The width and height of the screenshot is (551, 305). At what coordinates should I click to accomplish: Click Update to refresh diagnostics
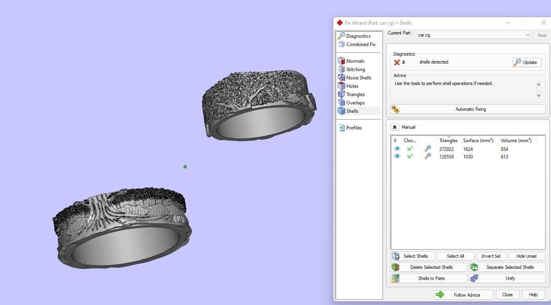click(x=527, y=62)
